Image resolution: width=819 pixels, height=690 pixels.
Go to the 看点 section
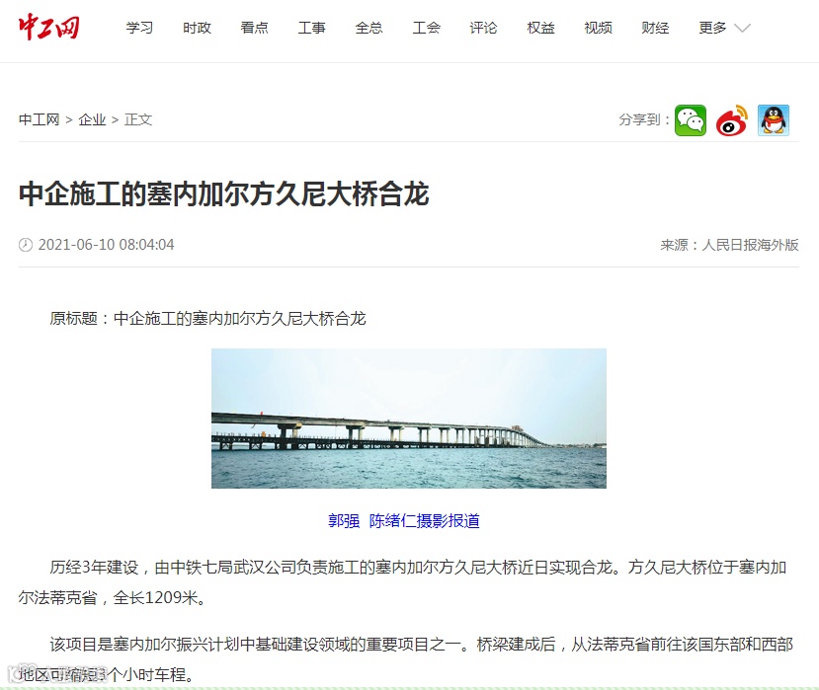(254, 28)
